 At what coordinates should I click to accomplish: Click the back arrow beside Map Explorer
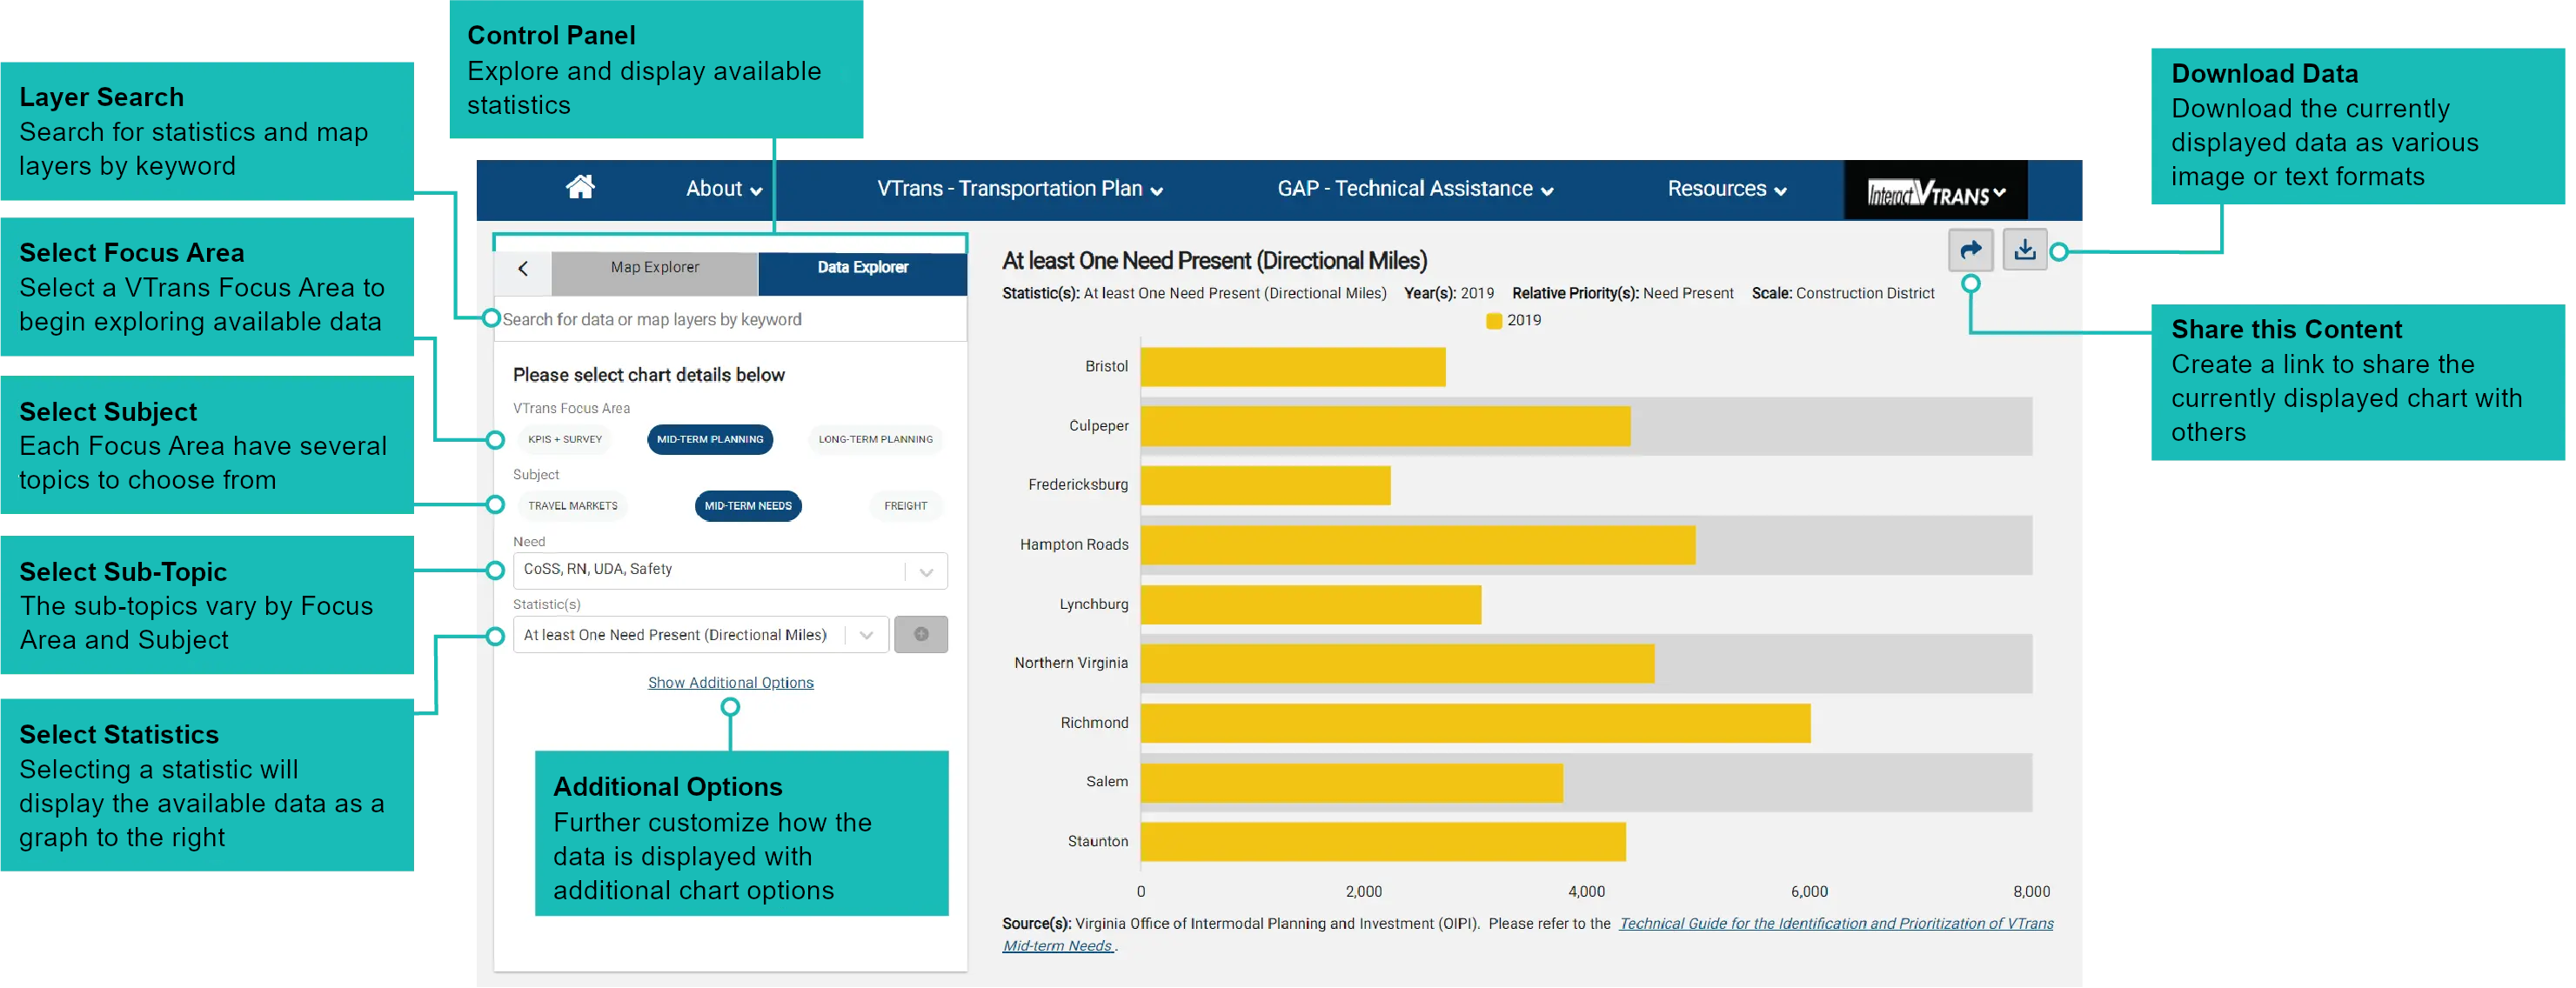pos(523,268)
